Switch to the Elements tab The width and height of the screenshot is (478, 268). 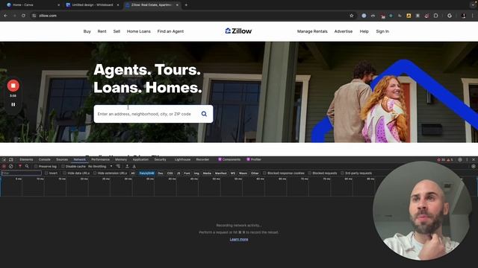(26, 159)
